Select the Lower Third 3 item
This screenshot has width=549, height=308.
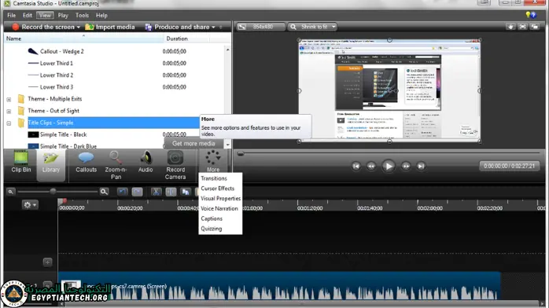57,87
